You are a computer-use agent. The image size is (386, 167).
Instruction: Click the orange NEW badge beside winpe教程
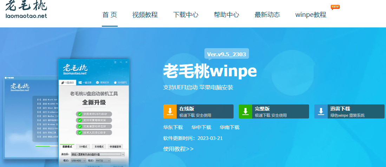click(335, 7)
